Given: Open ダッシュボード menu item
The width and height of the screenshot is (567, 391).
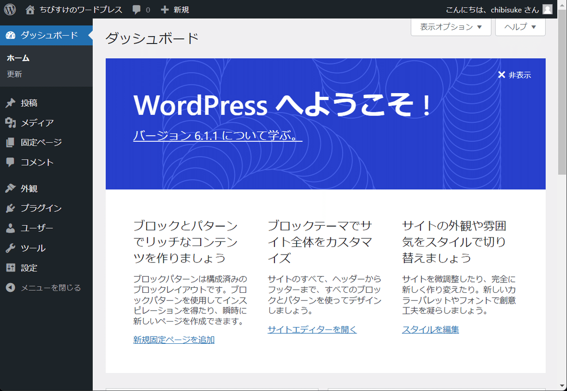Looking at the screenshot, I should pos(46,35).
